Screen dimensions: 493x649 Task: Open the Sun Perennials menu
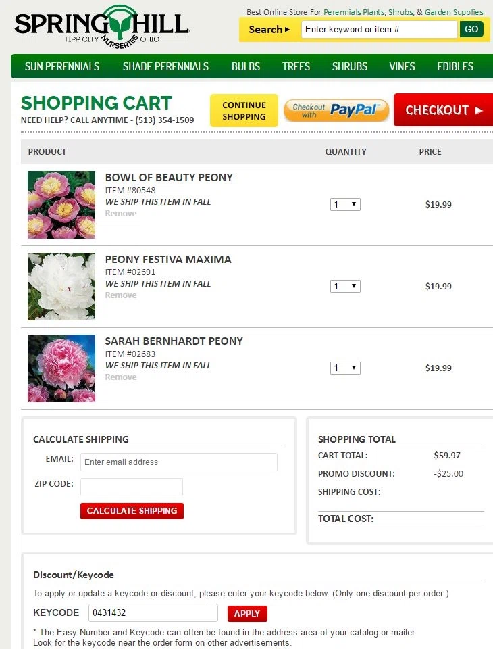62,66
